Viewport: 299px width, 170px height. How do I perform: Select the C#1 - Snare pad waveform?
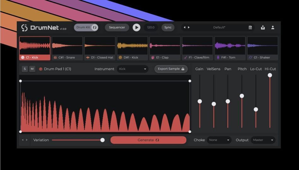pyautogui.click(x=67, y=46)
